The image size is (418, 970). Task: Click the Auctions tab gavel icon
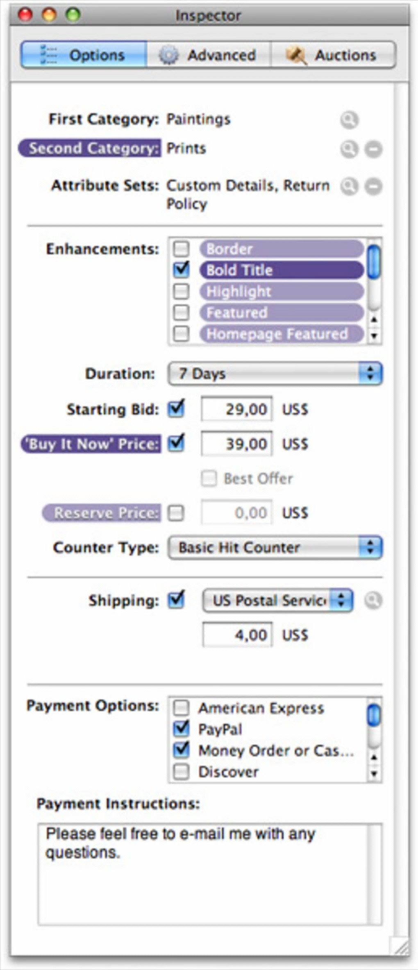296,55
